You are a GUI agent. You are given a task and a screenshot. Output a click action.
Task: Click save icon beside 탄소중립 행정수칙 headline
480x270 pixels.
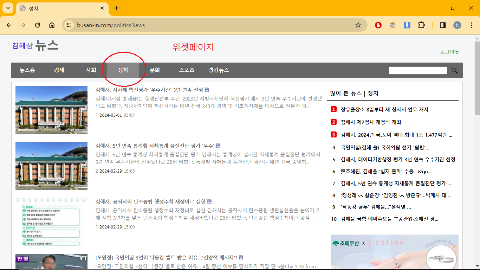pos(209,201)
